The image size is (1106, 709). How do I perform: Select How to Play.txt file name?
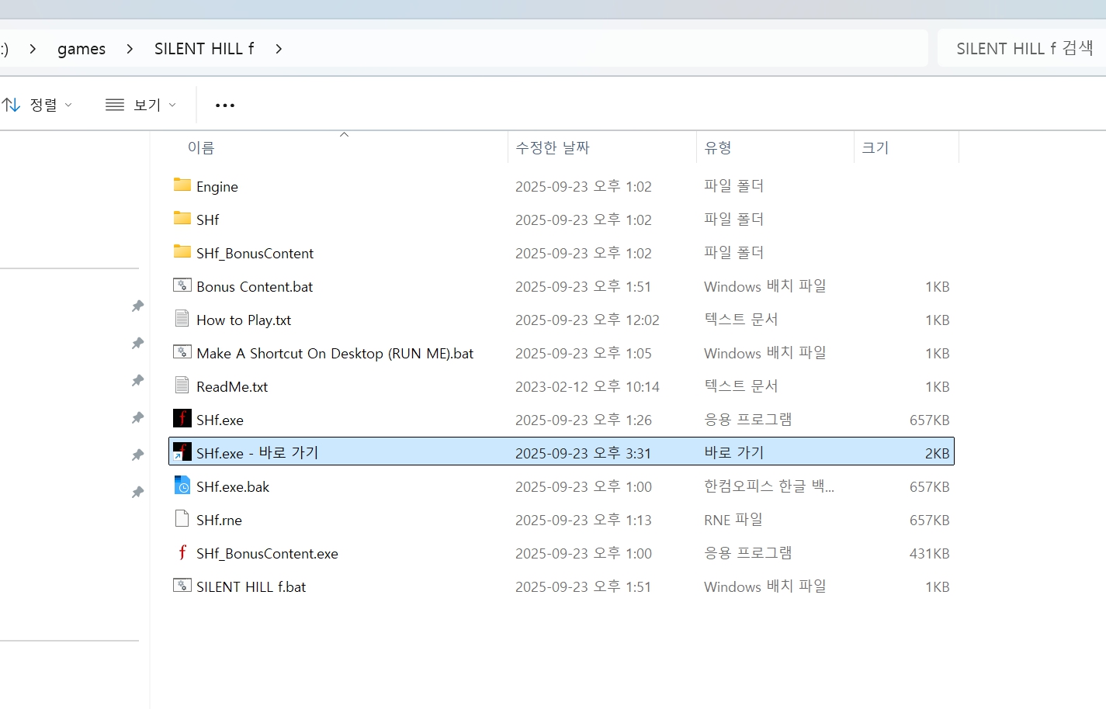pyautogui.click(x=244, y=320)
